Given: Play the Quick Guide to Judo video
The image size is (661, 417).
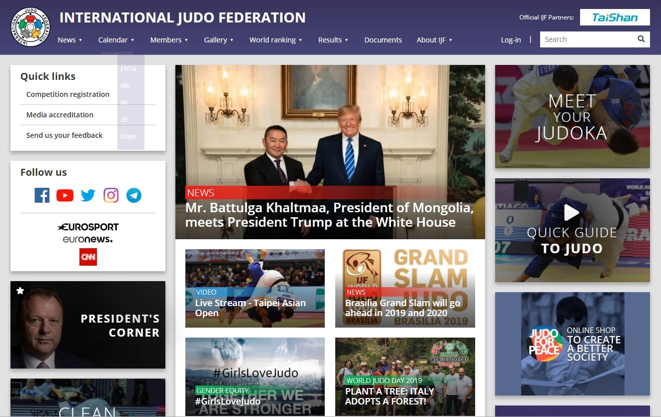Looking at the screenshot, I should point(572,213).
